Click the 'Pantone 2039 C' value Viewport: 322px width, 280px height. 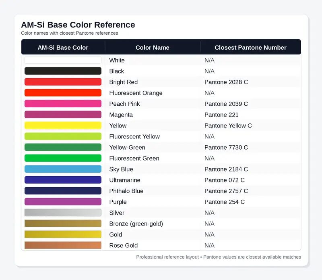pyautogui.click(x=226, y=104)
